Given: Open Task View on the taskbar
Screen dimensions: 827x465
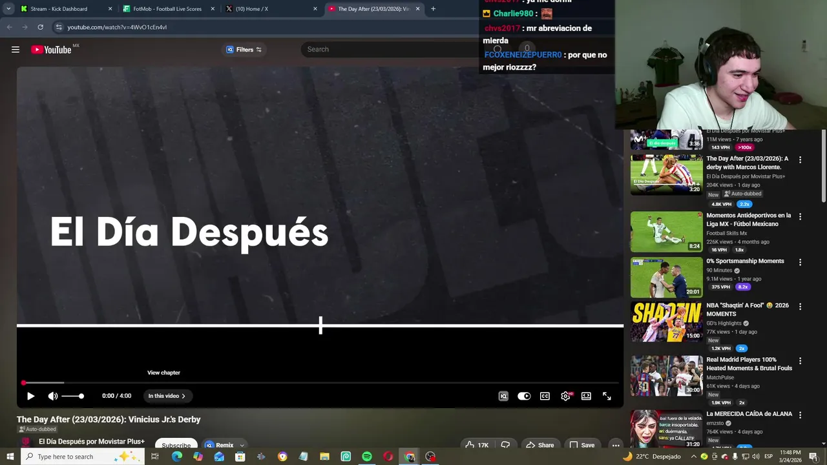Looking at the screenshot, I should click(x=155, y=457).
